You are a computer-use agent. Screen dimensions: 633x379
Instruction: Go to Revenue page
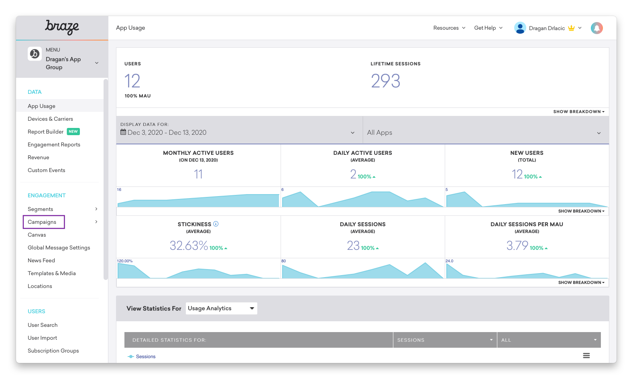pyautogui.click(x=38, y=157)
